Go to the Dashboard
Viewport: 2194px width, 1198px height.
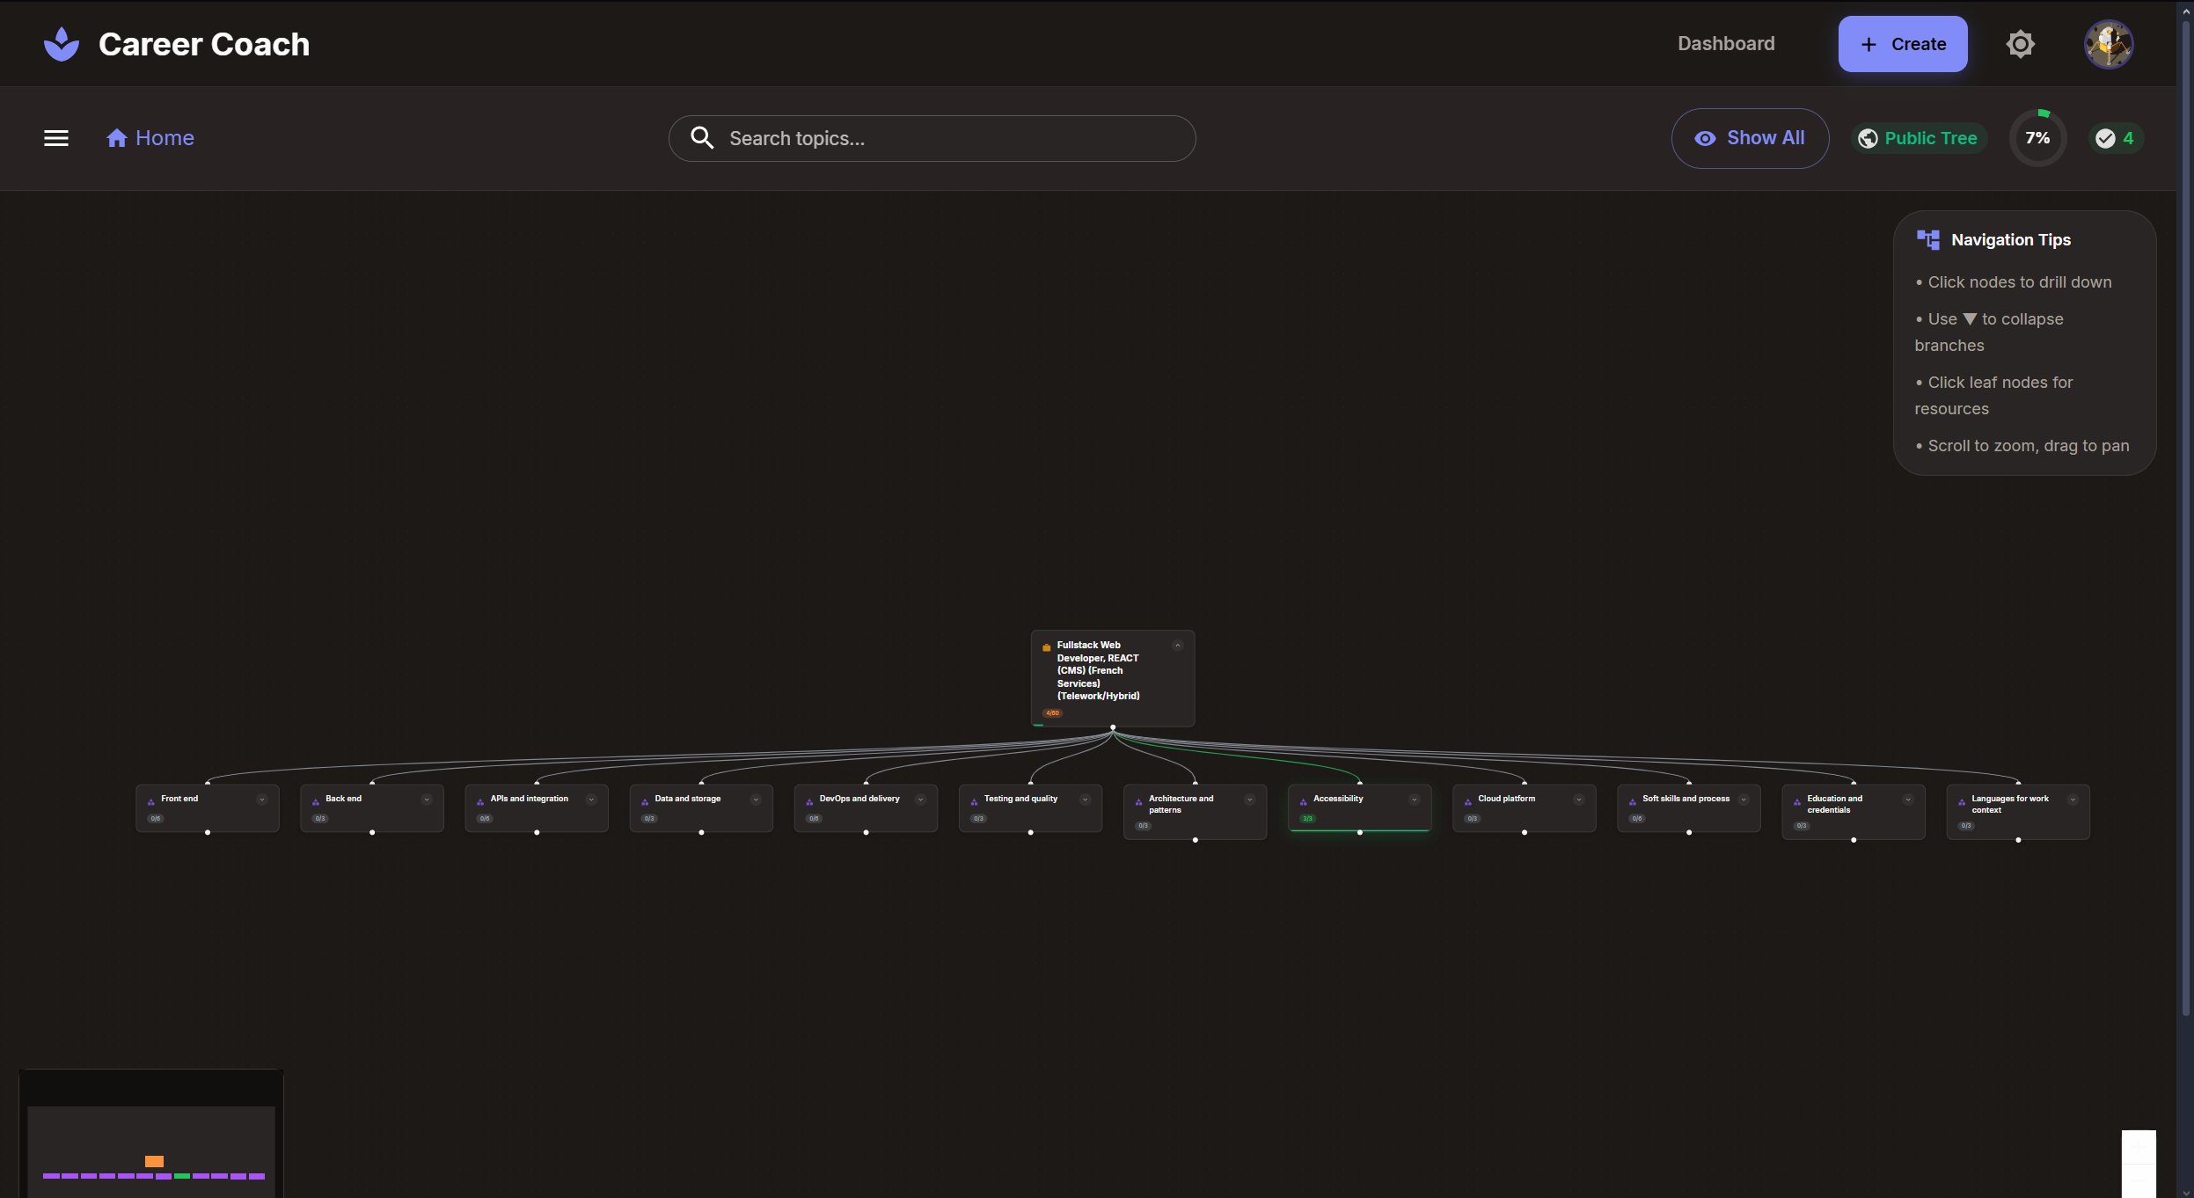click(1725, 44)
